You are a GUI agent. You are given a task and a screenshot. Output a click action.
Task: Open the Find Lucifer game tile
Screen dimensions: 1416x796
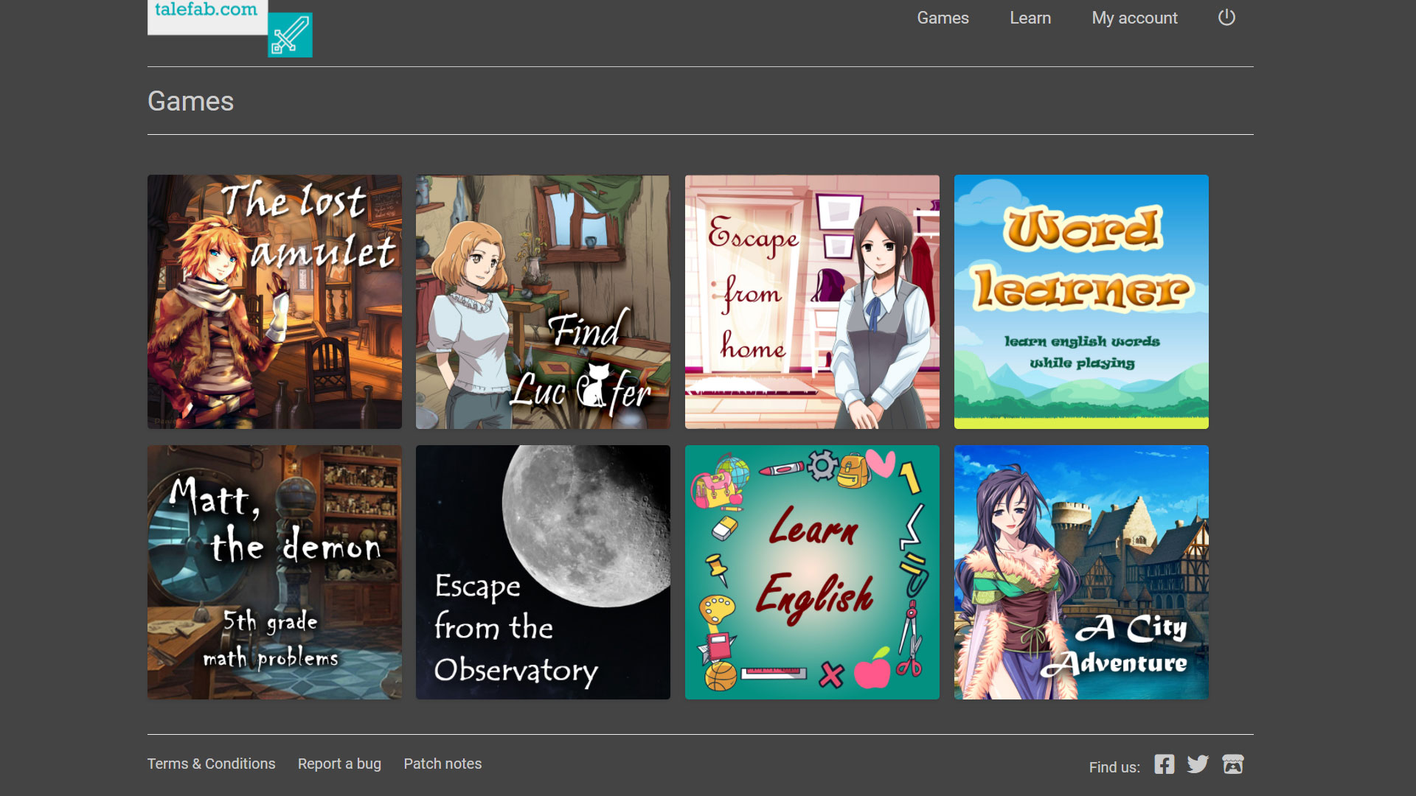(x=543, y=301)
